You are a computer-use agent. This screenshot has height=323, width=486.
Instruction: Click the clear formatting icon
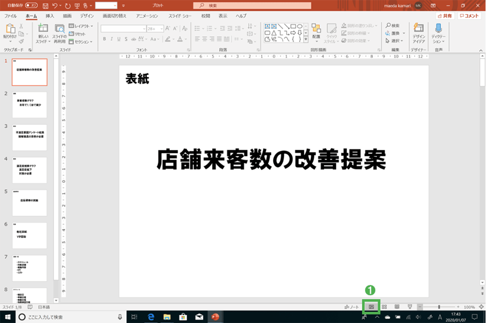tap(184, 28)
